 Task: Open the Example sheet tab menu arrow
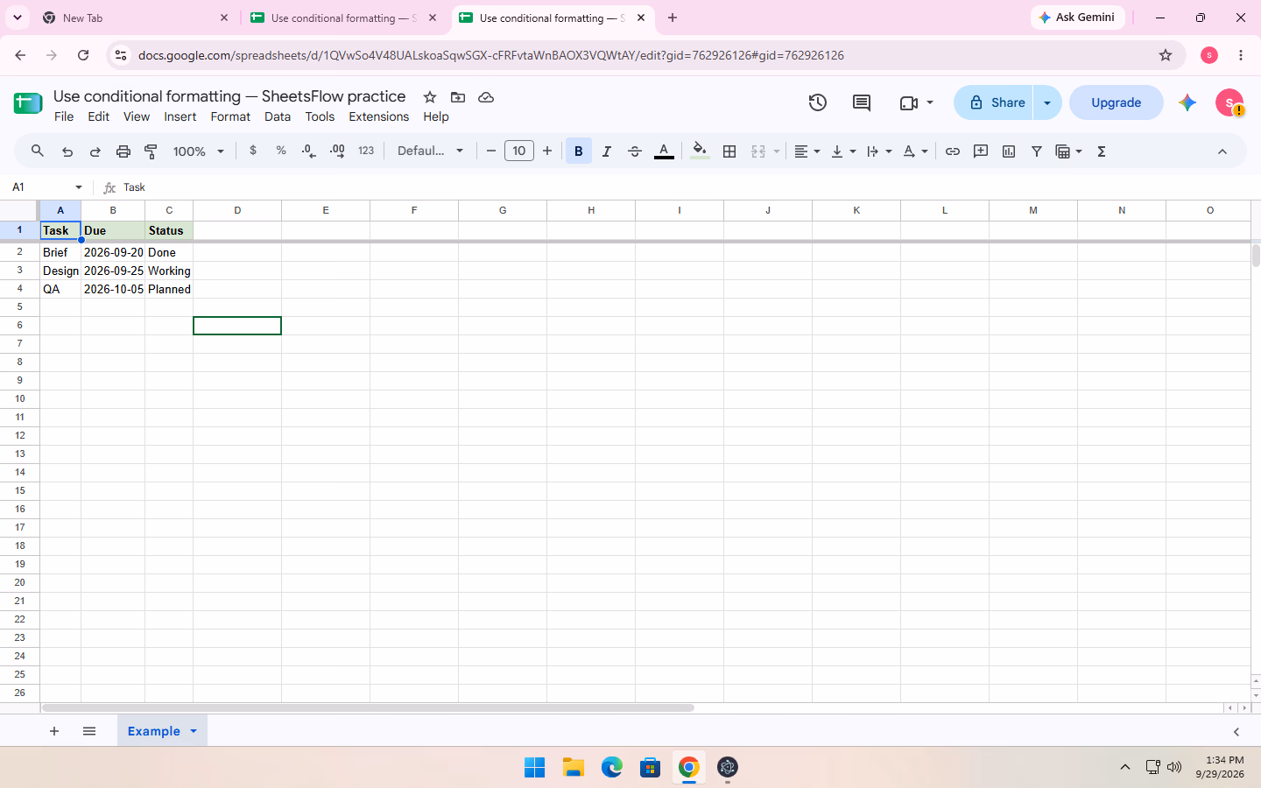coord(194,731)
